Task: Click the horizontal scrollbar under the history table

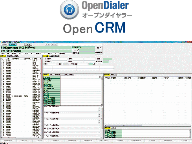Action: point(148,125)
